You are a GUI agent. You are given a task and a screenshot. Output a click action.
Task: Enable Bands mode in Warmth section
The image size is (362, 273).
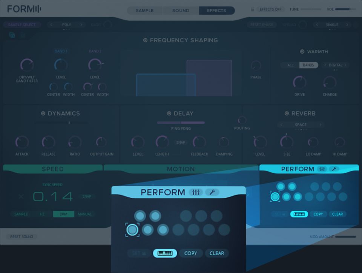pos(308,65)
